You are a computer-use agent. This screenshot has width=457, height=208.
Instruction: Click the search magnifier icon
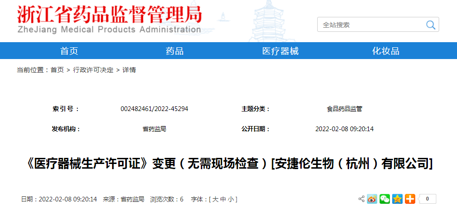[430, 25]
